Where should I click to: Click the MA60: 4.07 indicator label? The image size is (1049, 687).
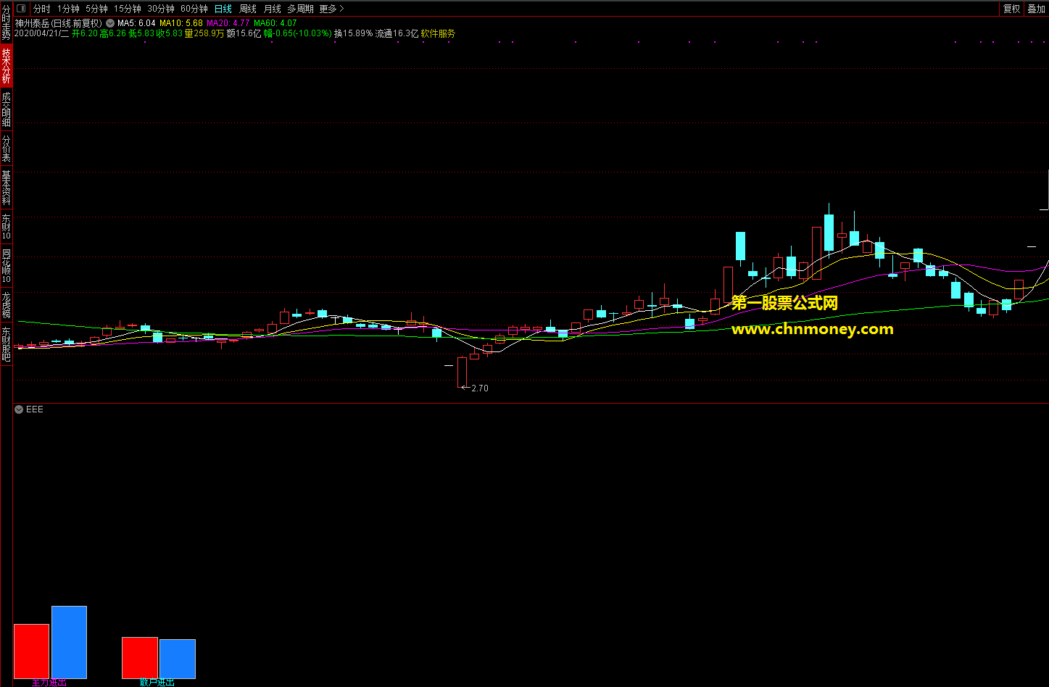point(275,23)
